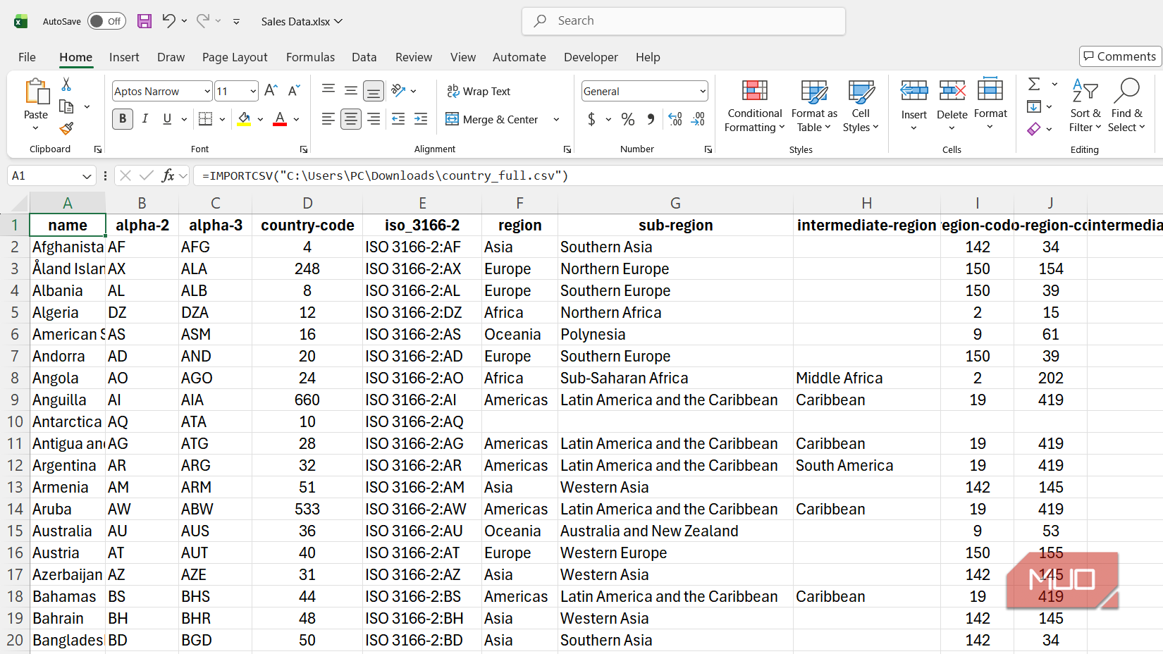Image resolution: width=1163 pixels, height=654 pixels.
Task: Toggle AutoSave switch off/on
Action: click(106, 21)
